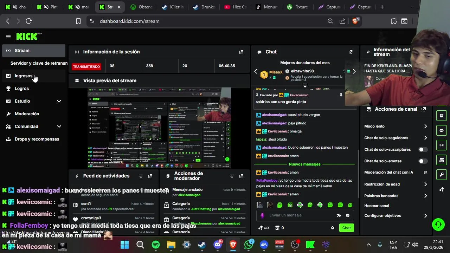Pop out the Acciones de moderador panel

[241, 176]
